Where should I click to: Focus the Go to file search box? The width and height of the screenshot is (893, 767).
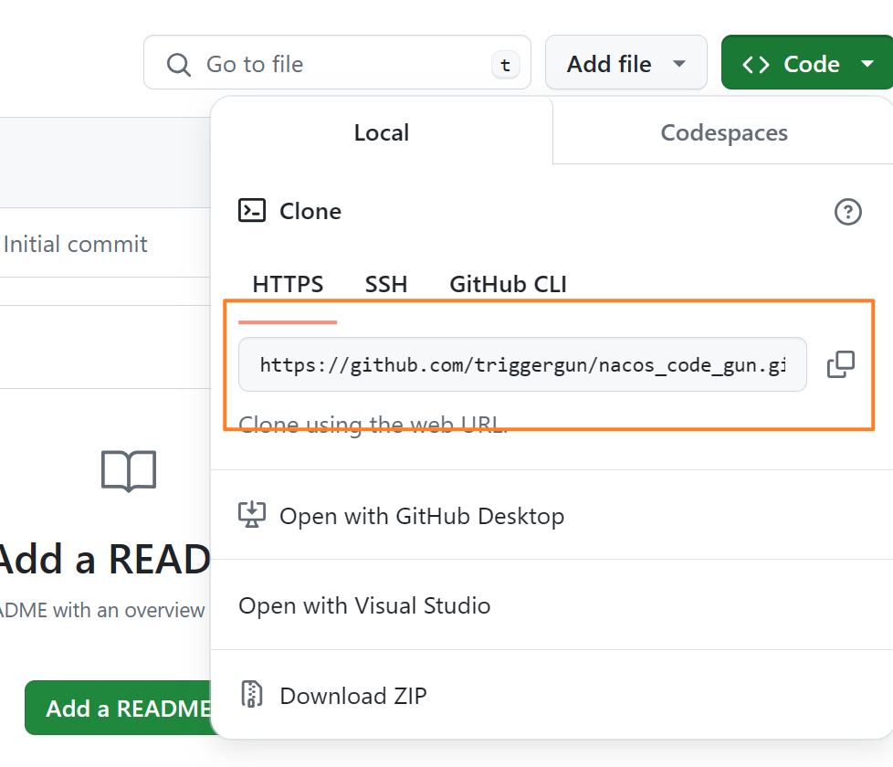point(338,64)
